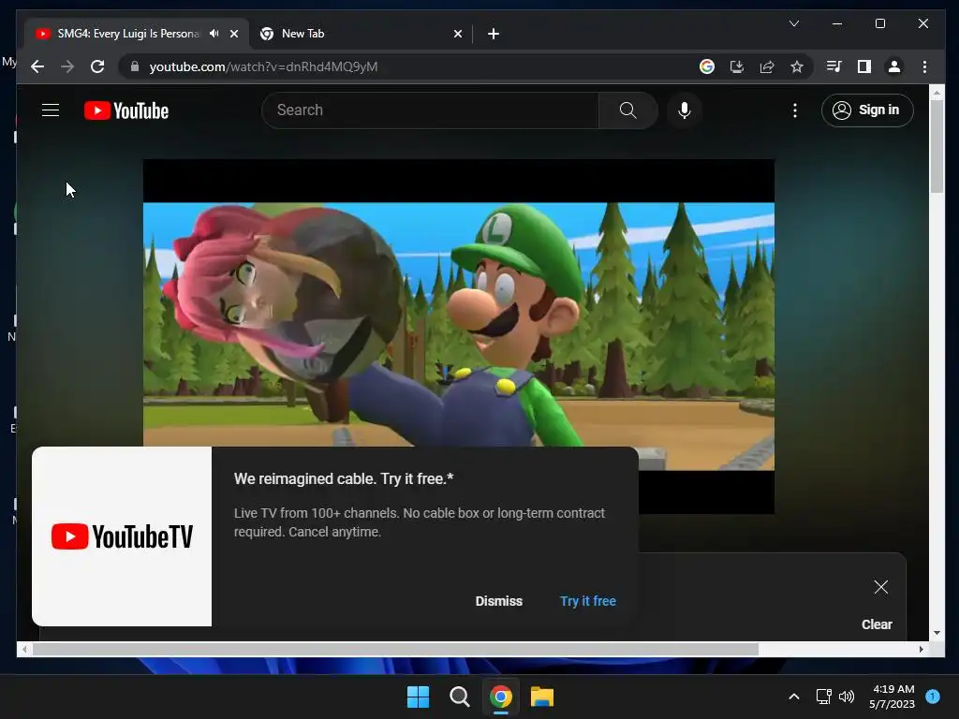Open clock and calendar at 4:19 AM
Viewport: 959px width, 719px height.
pyautogui.click(x=893, y=697)
